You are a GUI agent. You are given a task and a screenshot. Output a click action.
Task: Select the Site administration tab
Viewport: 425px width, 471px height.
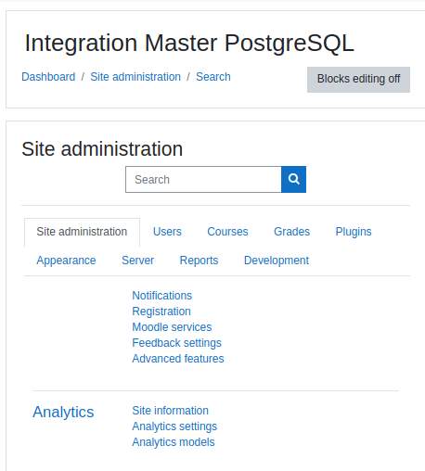tap(82, 232)
